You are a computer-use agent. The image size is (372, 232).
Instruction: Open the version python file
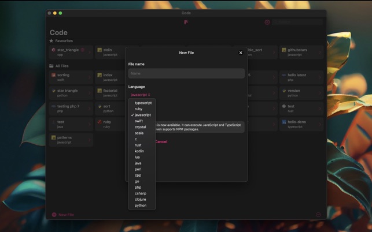pyautogui.click(x=301, y=93)
